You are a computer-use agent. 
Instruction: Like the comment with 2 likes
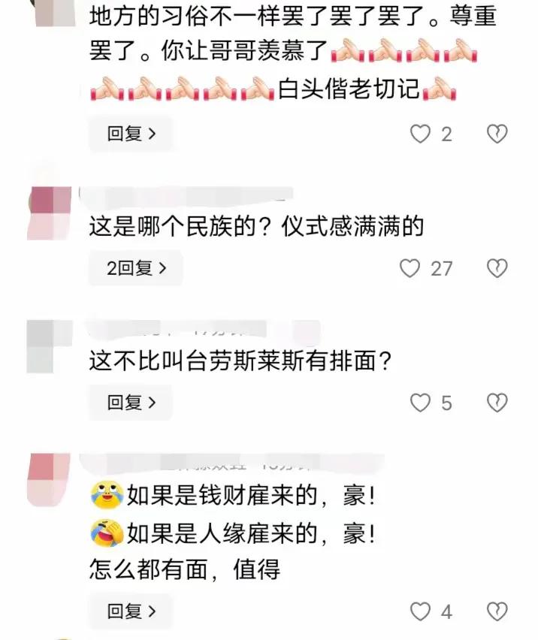(x=420, y=134)
